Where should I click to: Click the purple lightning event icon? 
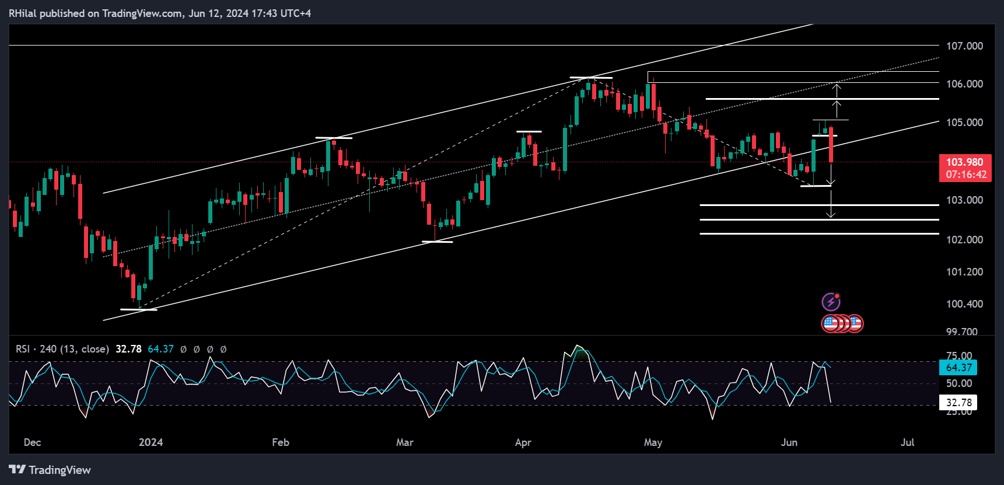(x=831, y=302)
